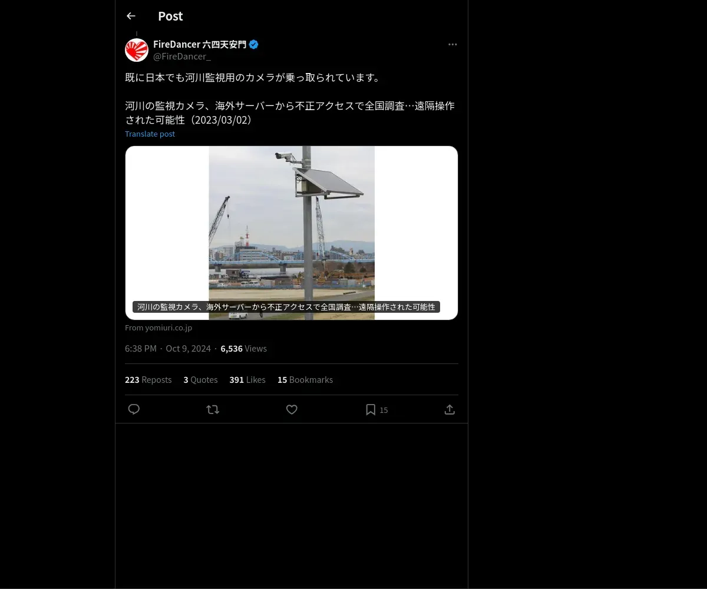Click the Translate post link
The image size is (707, 589).
[150, 134]
